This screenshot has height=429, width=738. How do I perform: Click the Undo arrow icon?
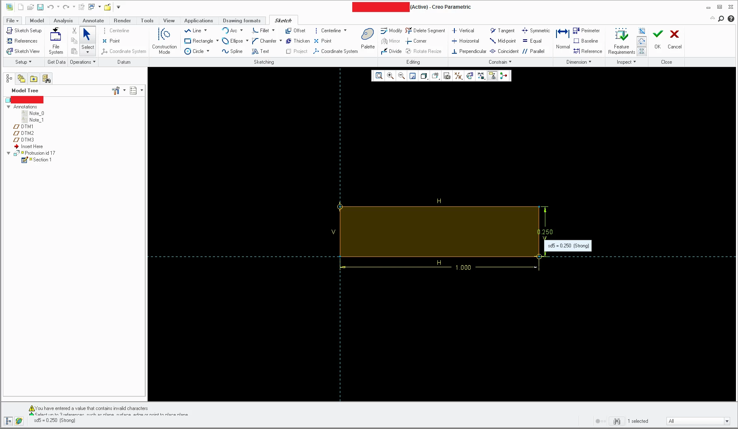point(50,7)
